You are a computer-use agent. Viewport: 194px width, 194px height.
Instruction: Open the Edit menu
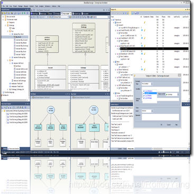7,6
